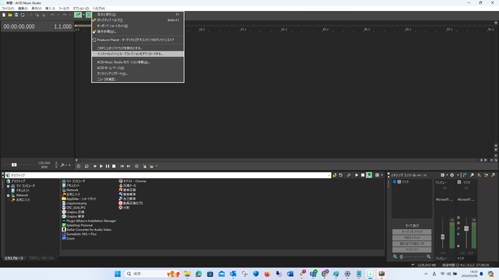Click the Cut scissors icon in toolbar
The width and height of the screenshot is (499, 280).
click(x=31, y=15)
